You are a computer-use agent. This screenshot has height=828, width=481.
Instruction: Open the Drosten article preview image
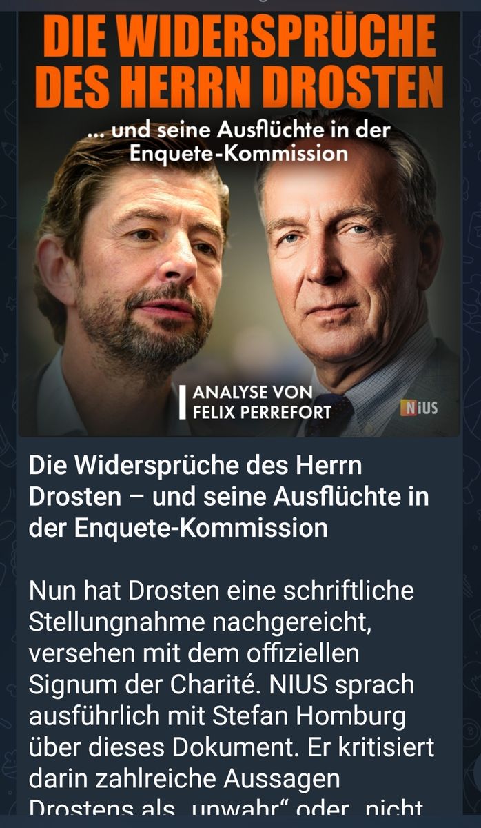coord(239,224)
